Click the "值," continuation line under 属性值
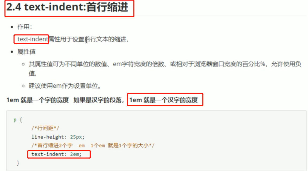The width and height of the screenshot is (308, 171). point(33,74)
